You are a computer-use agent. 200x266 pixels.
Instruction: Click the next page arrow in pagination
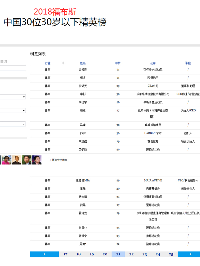190,254
